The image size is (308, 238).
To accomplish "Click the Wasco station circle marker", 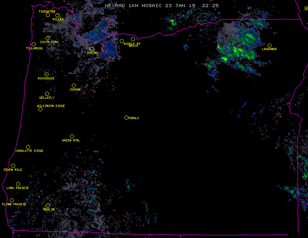I will pos(133,39).
